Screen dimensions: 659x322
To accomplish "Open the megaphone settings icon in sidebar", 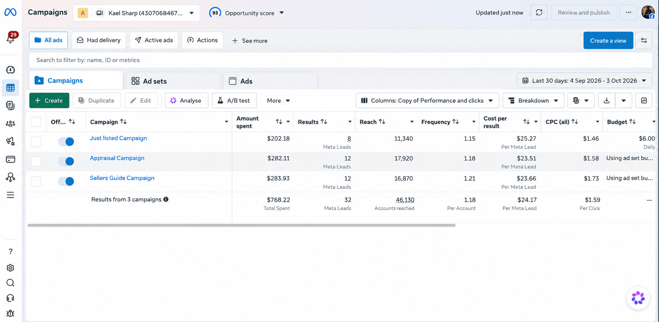I will tap(10, 141).
